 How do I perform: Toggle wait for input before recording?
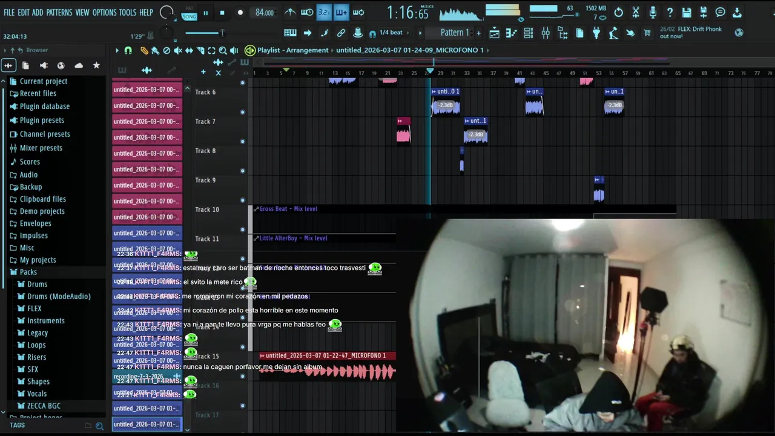tap(307, 12)
